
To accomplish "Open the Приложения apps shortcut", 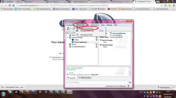I will point(7,9).
